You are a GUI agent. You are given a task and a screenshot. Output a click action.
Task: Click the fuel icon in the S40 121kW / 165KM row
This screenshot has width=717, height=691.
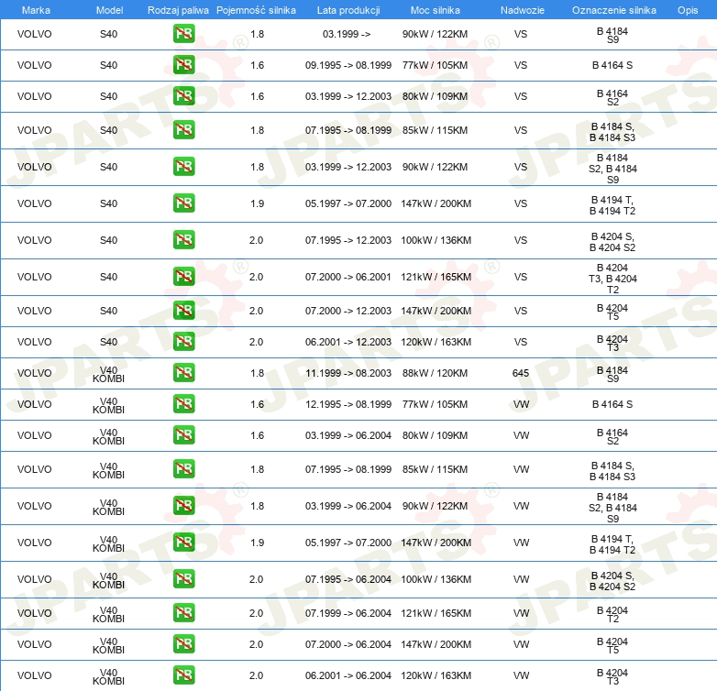(183, 276)
